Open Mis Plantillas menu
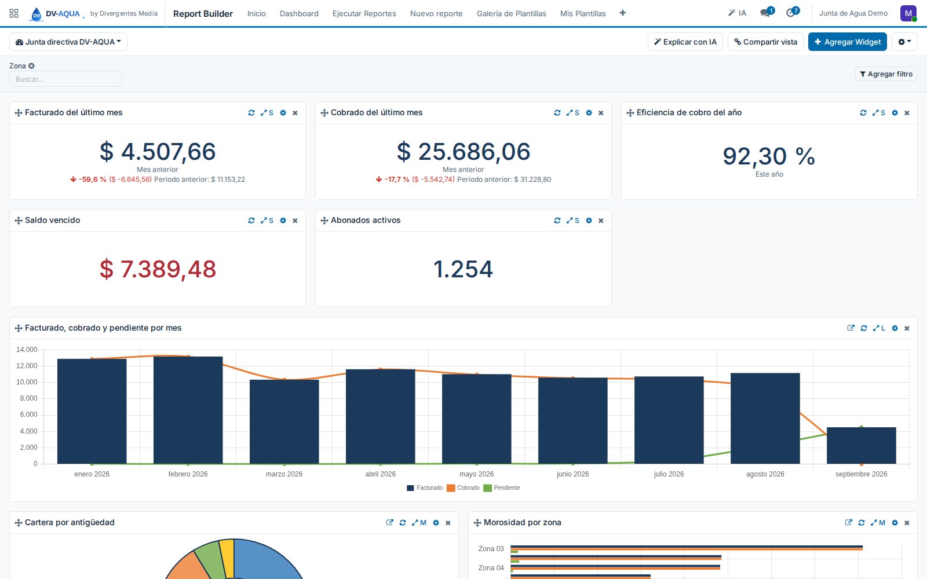 tap(583, 13)
